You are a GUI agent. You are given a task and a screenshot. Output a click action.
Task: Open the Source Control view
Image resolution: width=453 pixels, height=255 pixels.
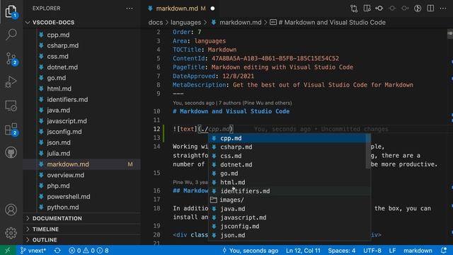coord(11,59)
